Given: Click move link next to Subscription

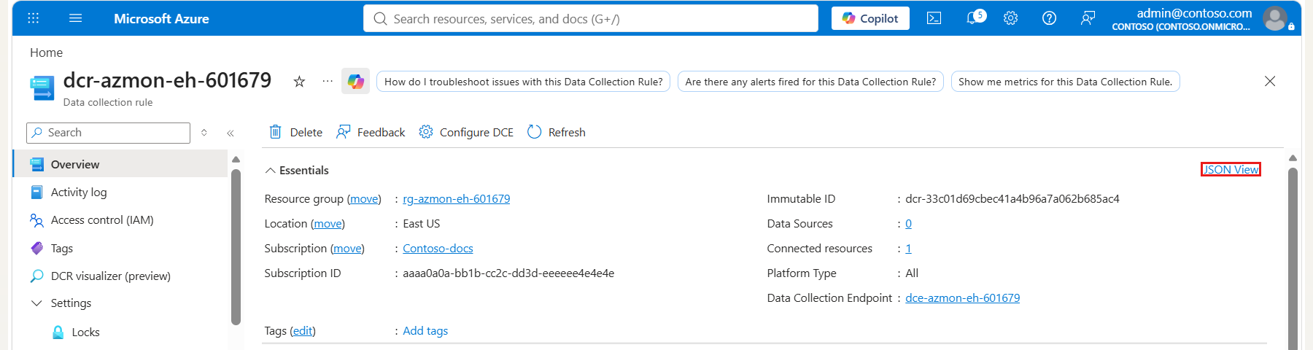Looking at the screenshot, I should [347, 248].
